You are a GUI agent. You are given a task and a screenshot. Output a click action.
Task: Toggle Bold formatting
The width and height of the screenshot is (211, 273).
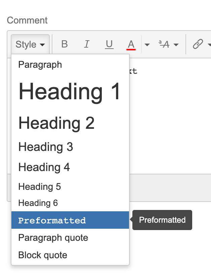(x=65, y=44)
